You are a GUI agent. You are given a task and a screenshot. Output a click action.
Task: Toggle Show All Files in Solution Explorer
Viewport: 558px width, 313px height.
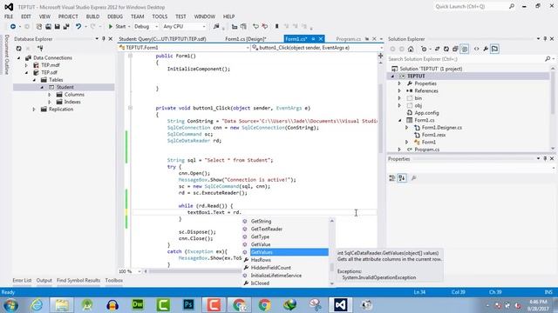(465, 49)
